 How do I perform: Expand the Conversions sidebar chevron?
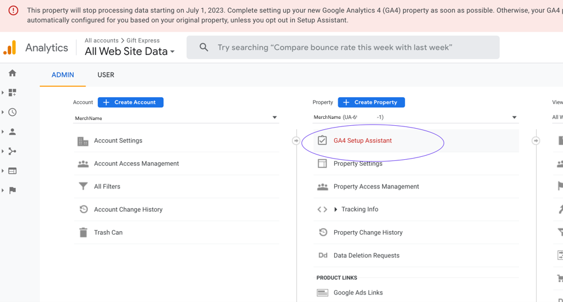point(2,190)
